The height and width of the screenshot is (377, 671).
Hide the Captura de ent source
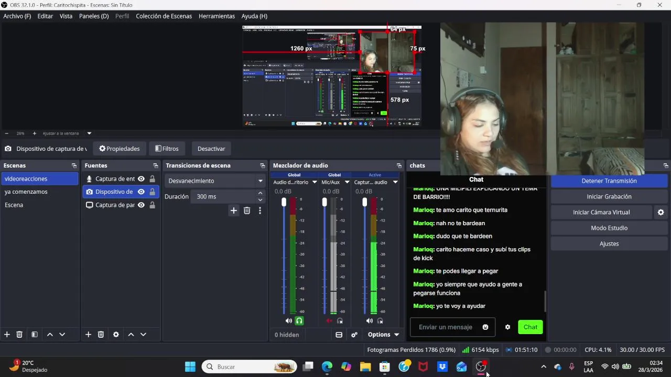(141, 179)
